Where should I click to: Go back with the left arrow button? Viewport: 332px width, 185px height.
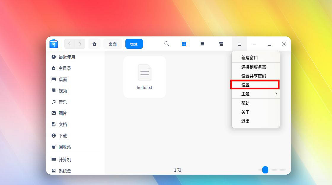(x=69, y=44)
